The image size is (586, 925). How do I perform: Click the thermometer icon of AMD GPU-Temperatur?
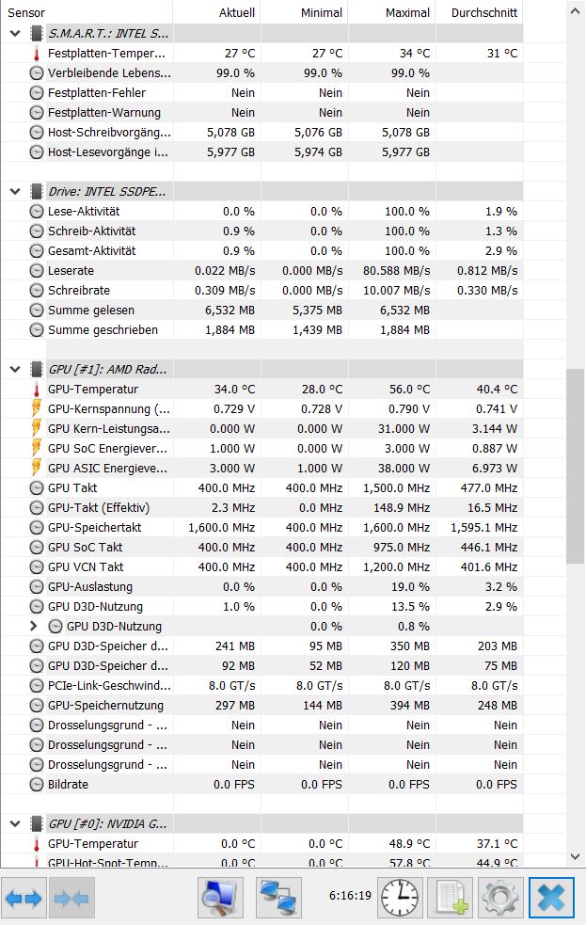[x=37, y=390]
